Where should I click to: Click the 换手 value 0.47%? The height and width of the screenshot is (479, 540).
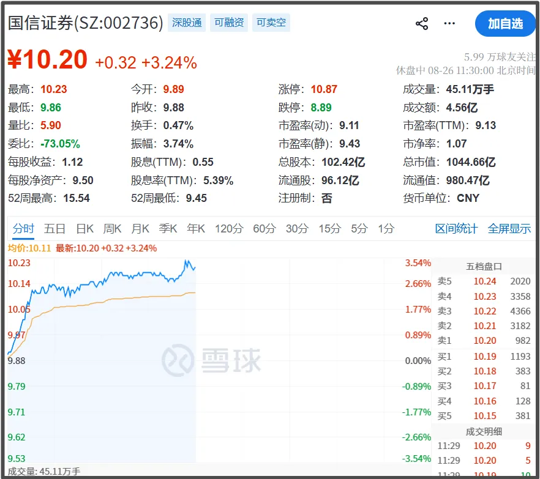178,125
